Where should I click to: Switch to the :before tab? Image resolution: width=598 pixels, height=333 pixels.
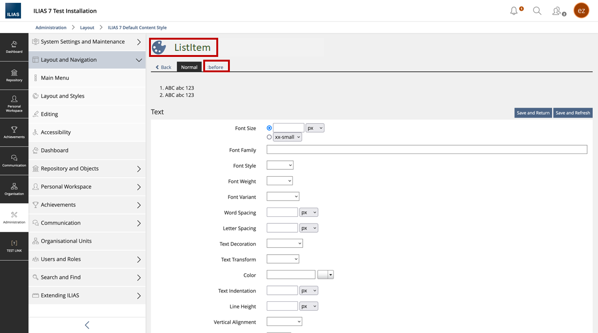pyautogui.click(x=216, y=67)
